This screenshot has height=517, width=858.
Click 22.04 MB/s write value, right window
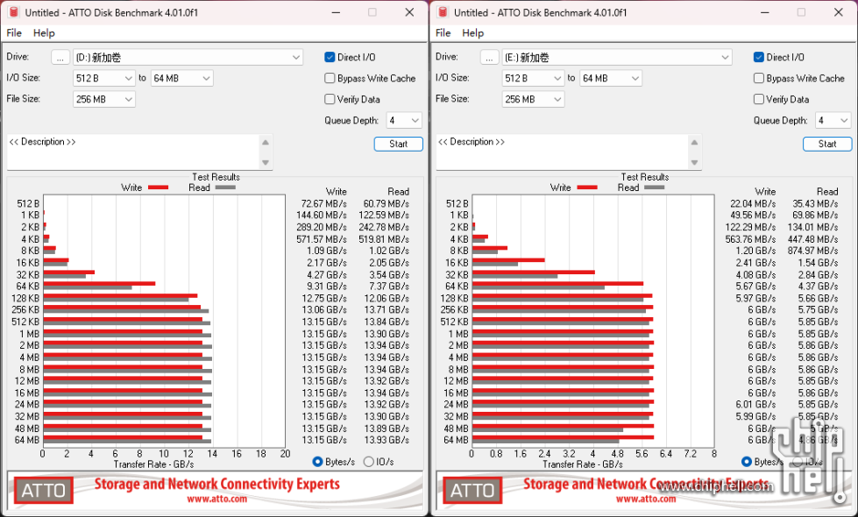click(x=753, y=203)
